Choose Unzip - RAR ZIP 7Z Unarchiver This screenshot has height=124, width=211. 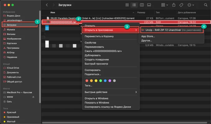pyautogui.click(x=172, y=30)
